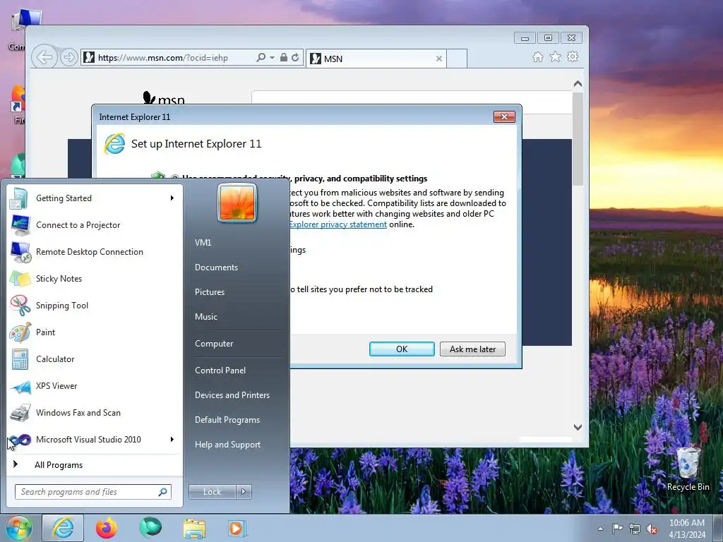Click Microsoft Visual Studio 2010 icon
The height and width of the screenshot is (542, 723).
tap(20, 439)
